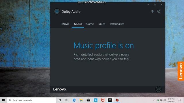Image resolution: width=184 pixels, height=103 pixels.
Task: Select the Music profile tab
Action: click(78, 24)
